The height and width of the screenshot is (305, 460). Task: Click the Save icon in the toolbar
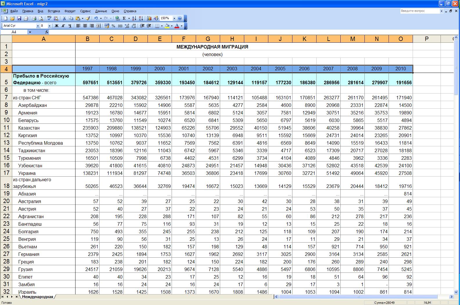pyautogui.click(x=19, y=18)
